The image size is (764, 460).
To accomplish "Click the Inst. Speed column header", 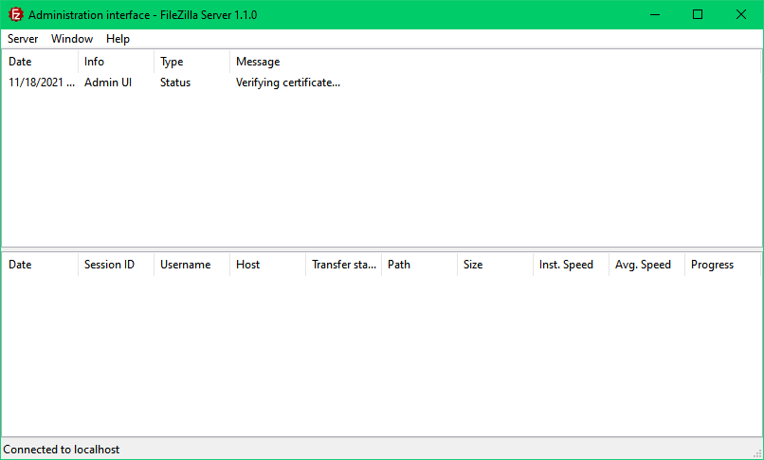I will click(x=570, y=265).
